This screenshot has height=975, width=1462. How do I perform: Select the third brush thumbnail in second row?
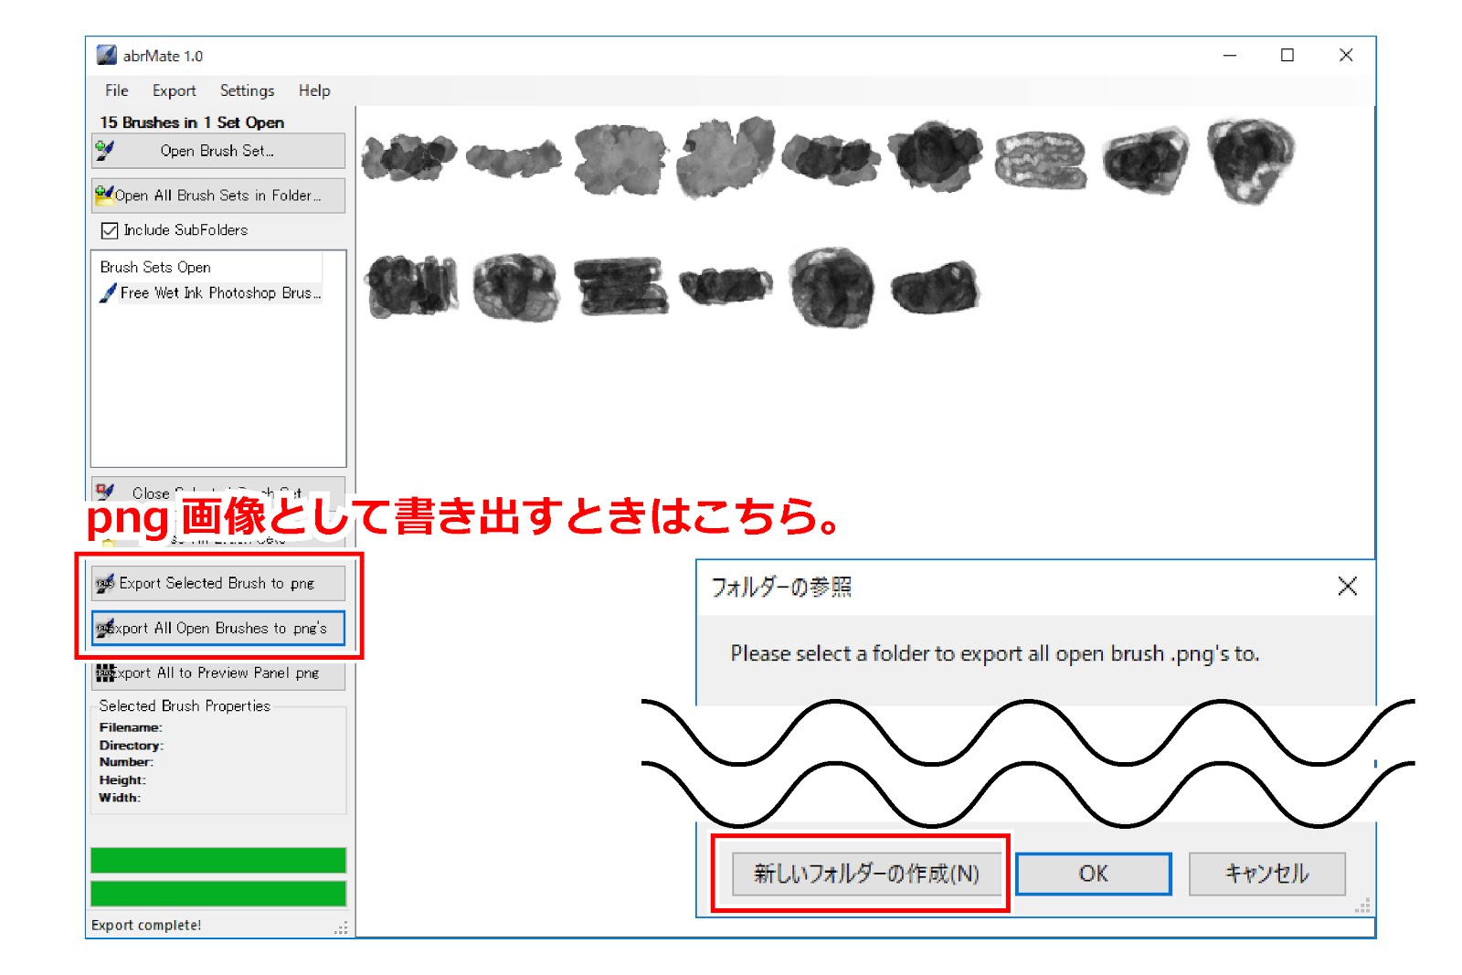tap(620, 286)
